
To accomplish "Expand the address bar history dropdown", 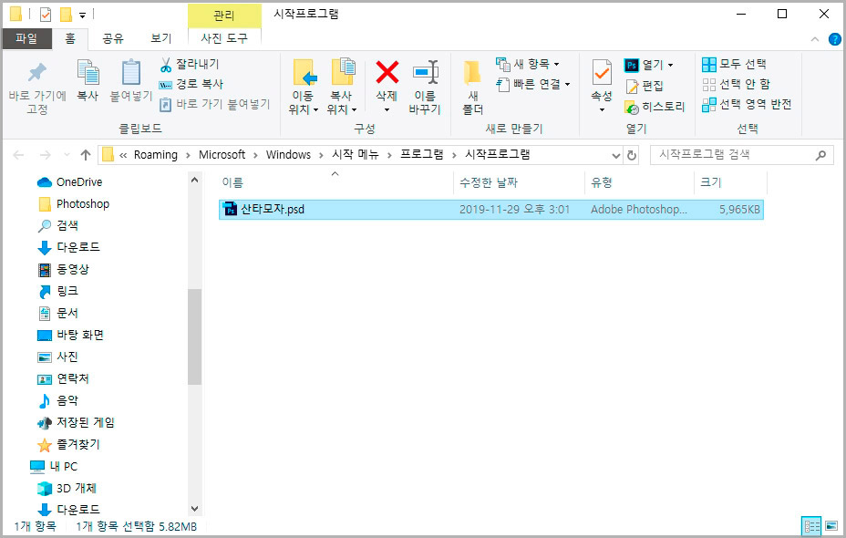I will click(x=615, y=155).
